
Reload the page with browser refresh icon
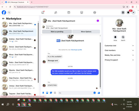(10, 7)
